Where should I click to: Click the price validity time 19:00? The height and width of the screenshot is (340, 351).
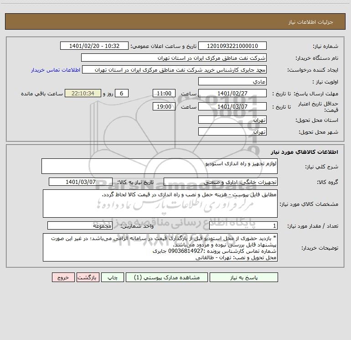pos(164,106)
